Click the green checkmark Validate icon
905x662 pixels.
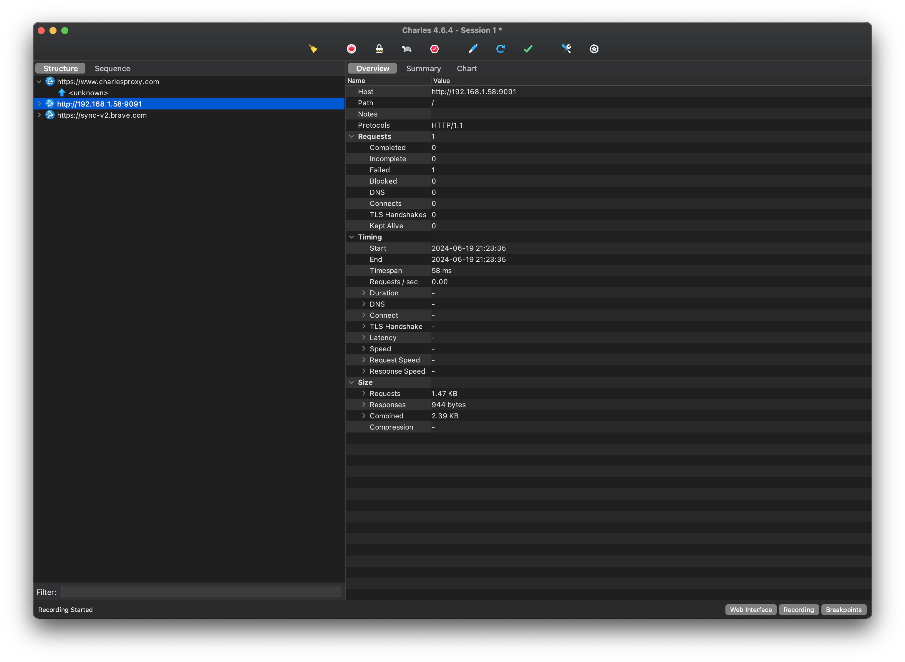528,49
